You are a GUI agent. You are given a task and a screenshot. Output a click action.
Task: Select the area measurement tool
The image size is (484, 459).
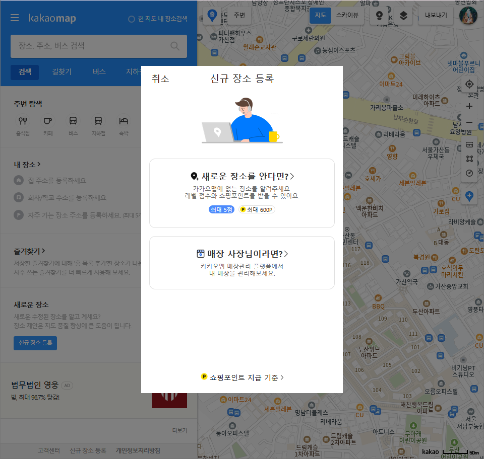point(469,159)
